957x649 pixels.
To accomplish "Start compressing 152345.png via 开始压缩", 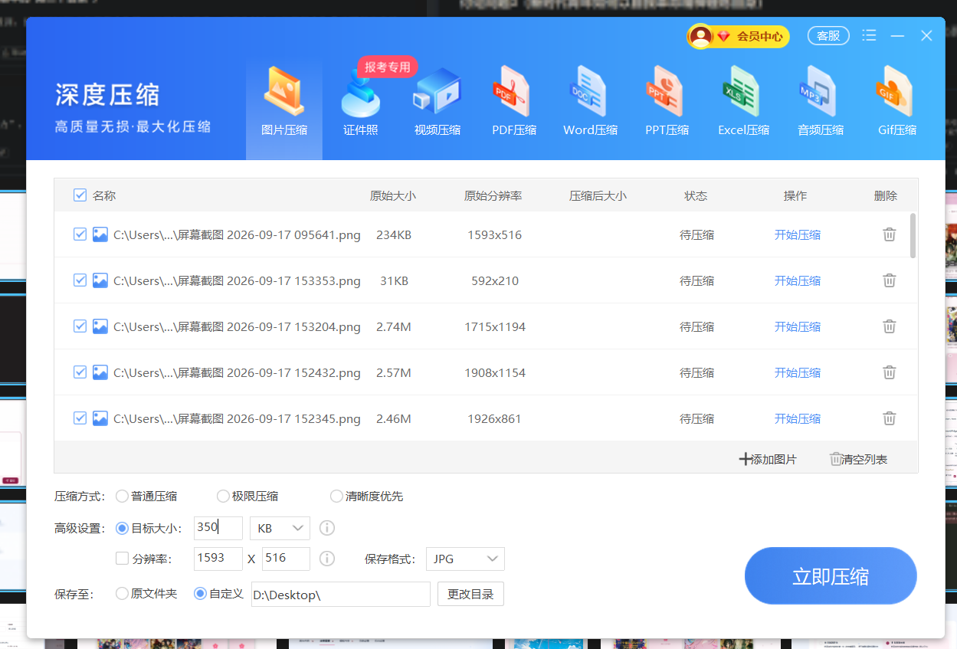I will (798, 418).
